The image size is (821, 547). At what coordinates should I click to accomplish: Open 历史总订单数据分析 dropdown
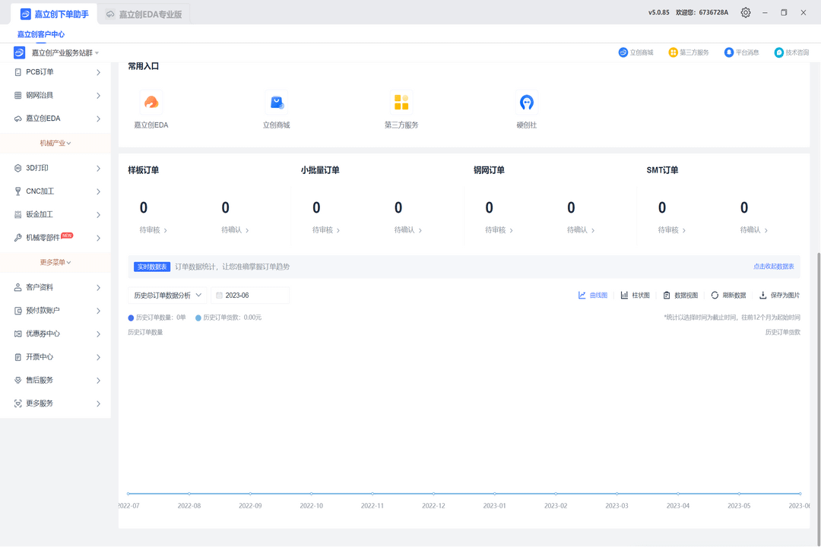pyautogui.click(x=167, y=296)
